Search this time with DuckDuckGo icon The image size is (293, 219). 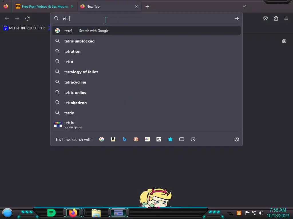136,139
